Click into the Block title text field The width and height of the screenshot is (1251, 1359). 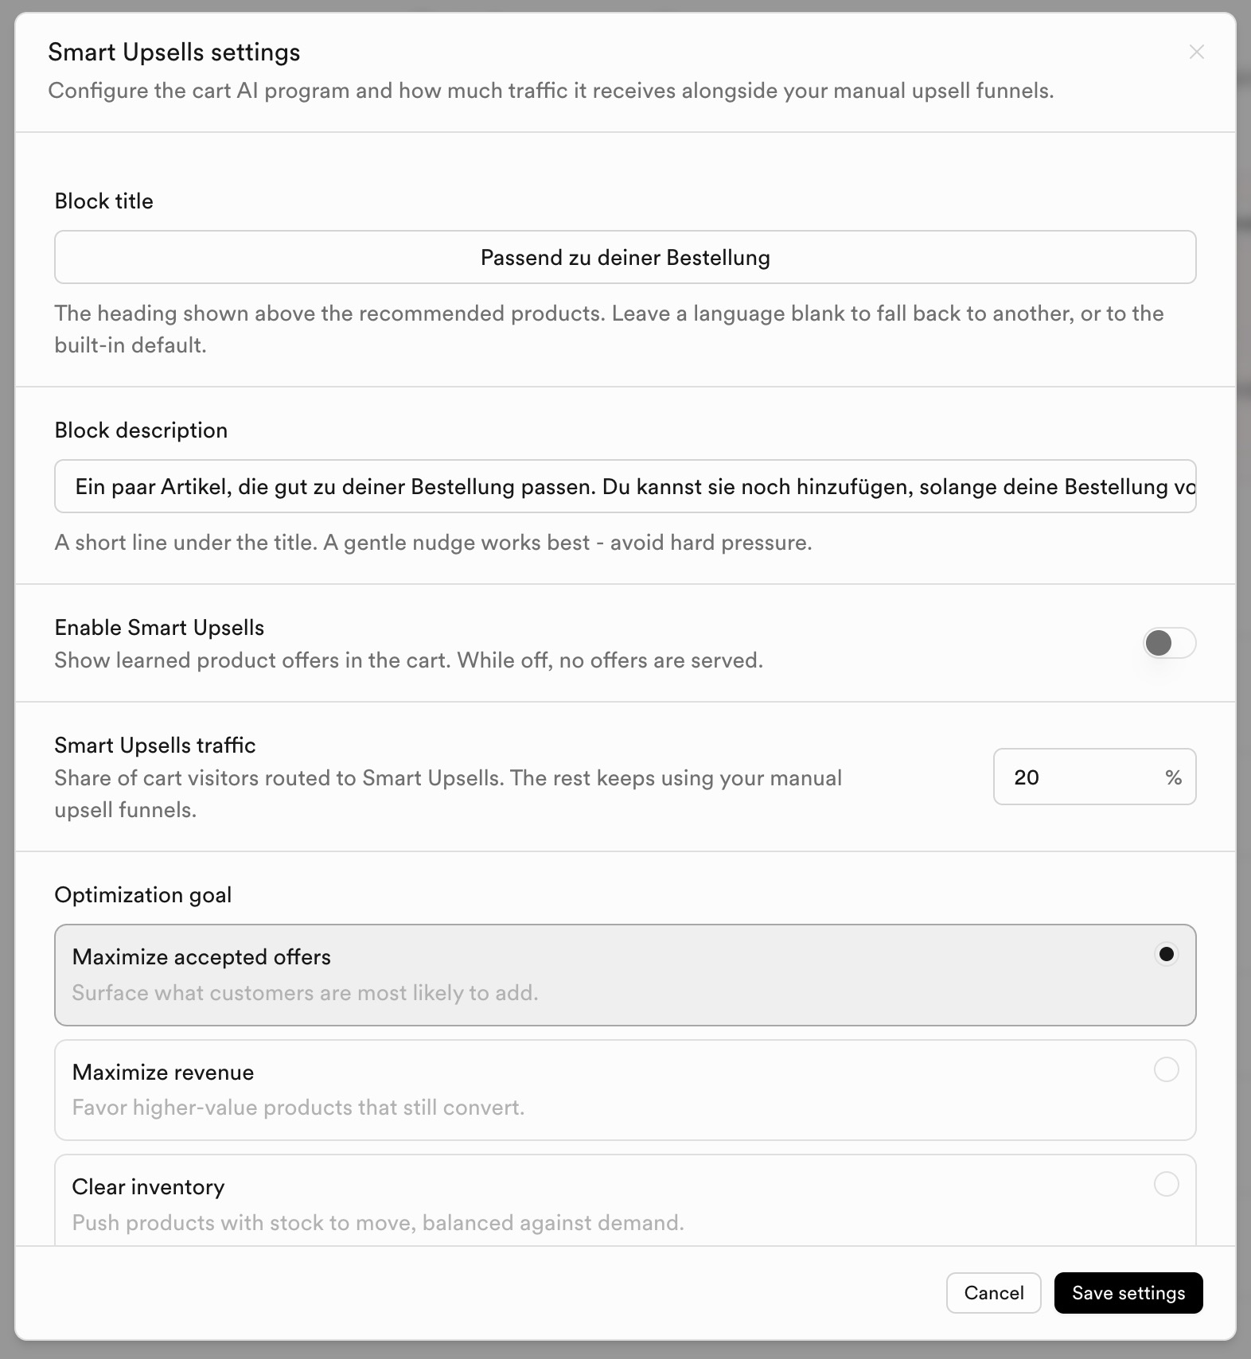click(x=625, y=257)
